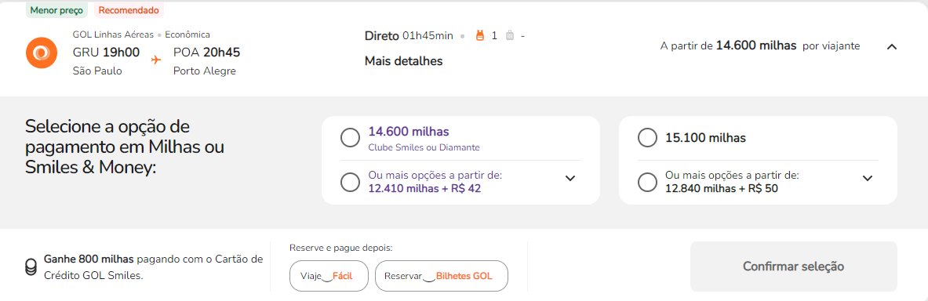Click the orange backpack baggage icon

[480, 35]
